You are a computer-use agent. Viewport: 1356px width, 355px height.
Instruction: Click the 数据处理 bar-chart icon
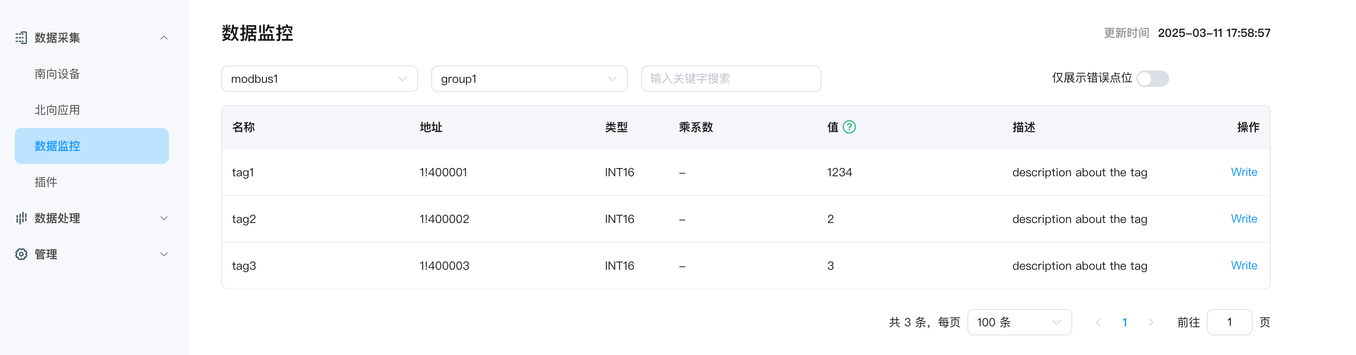21,218
